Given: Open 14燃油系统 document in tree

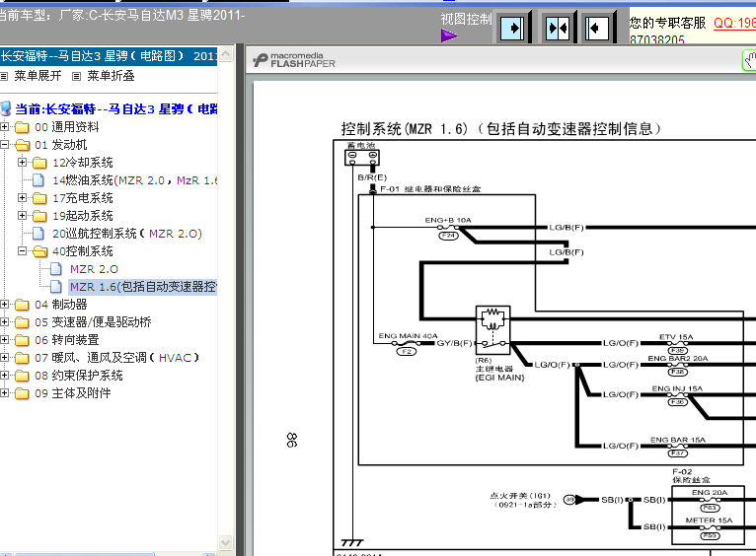Looking at the screenshot, I should pos(134,180).
